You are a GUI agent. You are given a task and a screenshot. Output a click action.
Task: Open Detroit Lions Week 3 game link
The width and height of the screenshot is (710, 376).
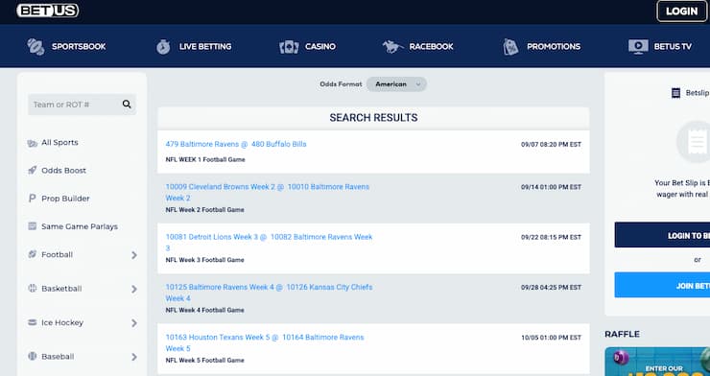(269, 243)
